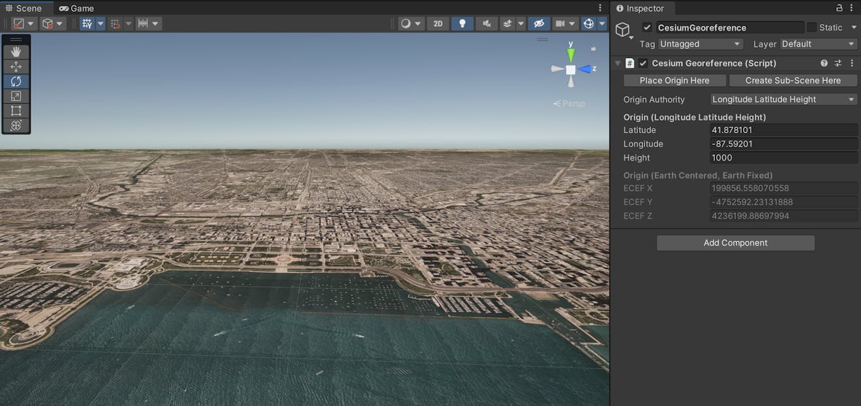Image resolution: width=861 pixels, height=406 pixels.
Task: Enable 2D view mode
Action: tap(438, 23)
